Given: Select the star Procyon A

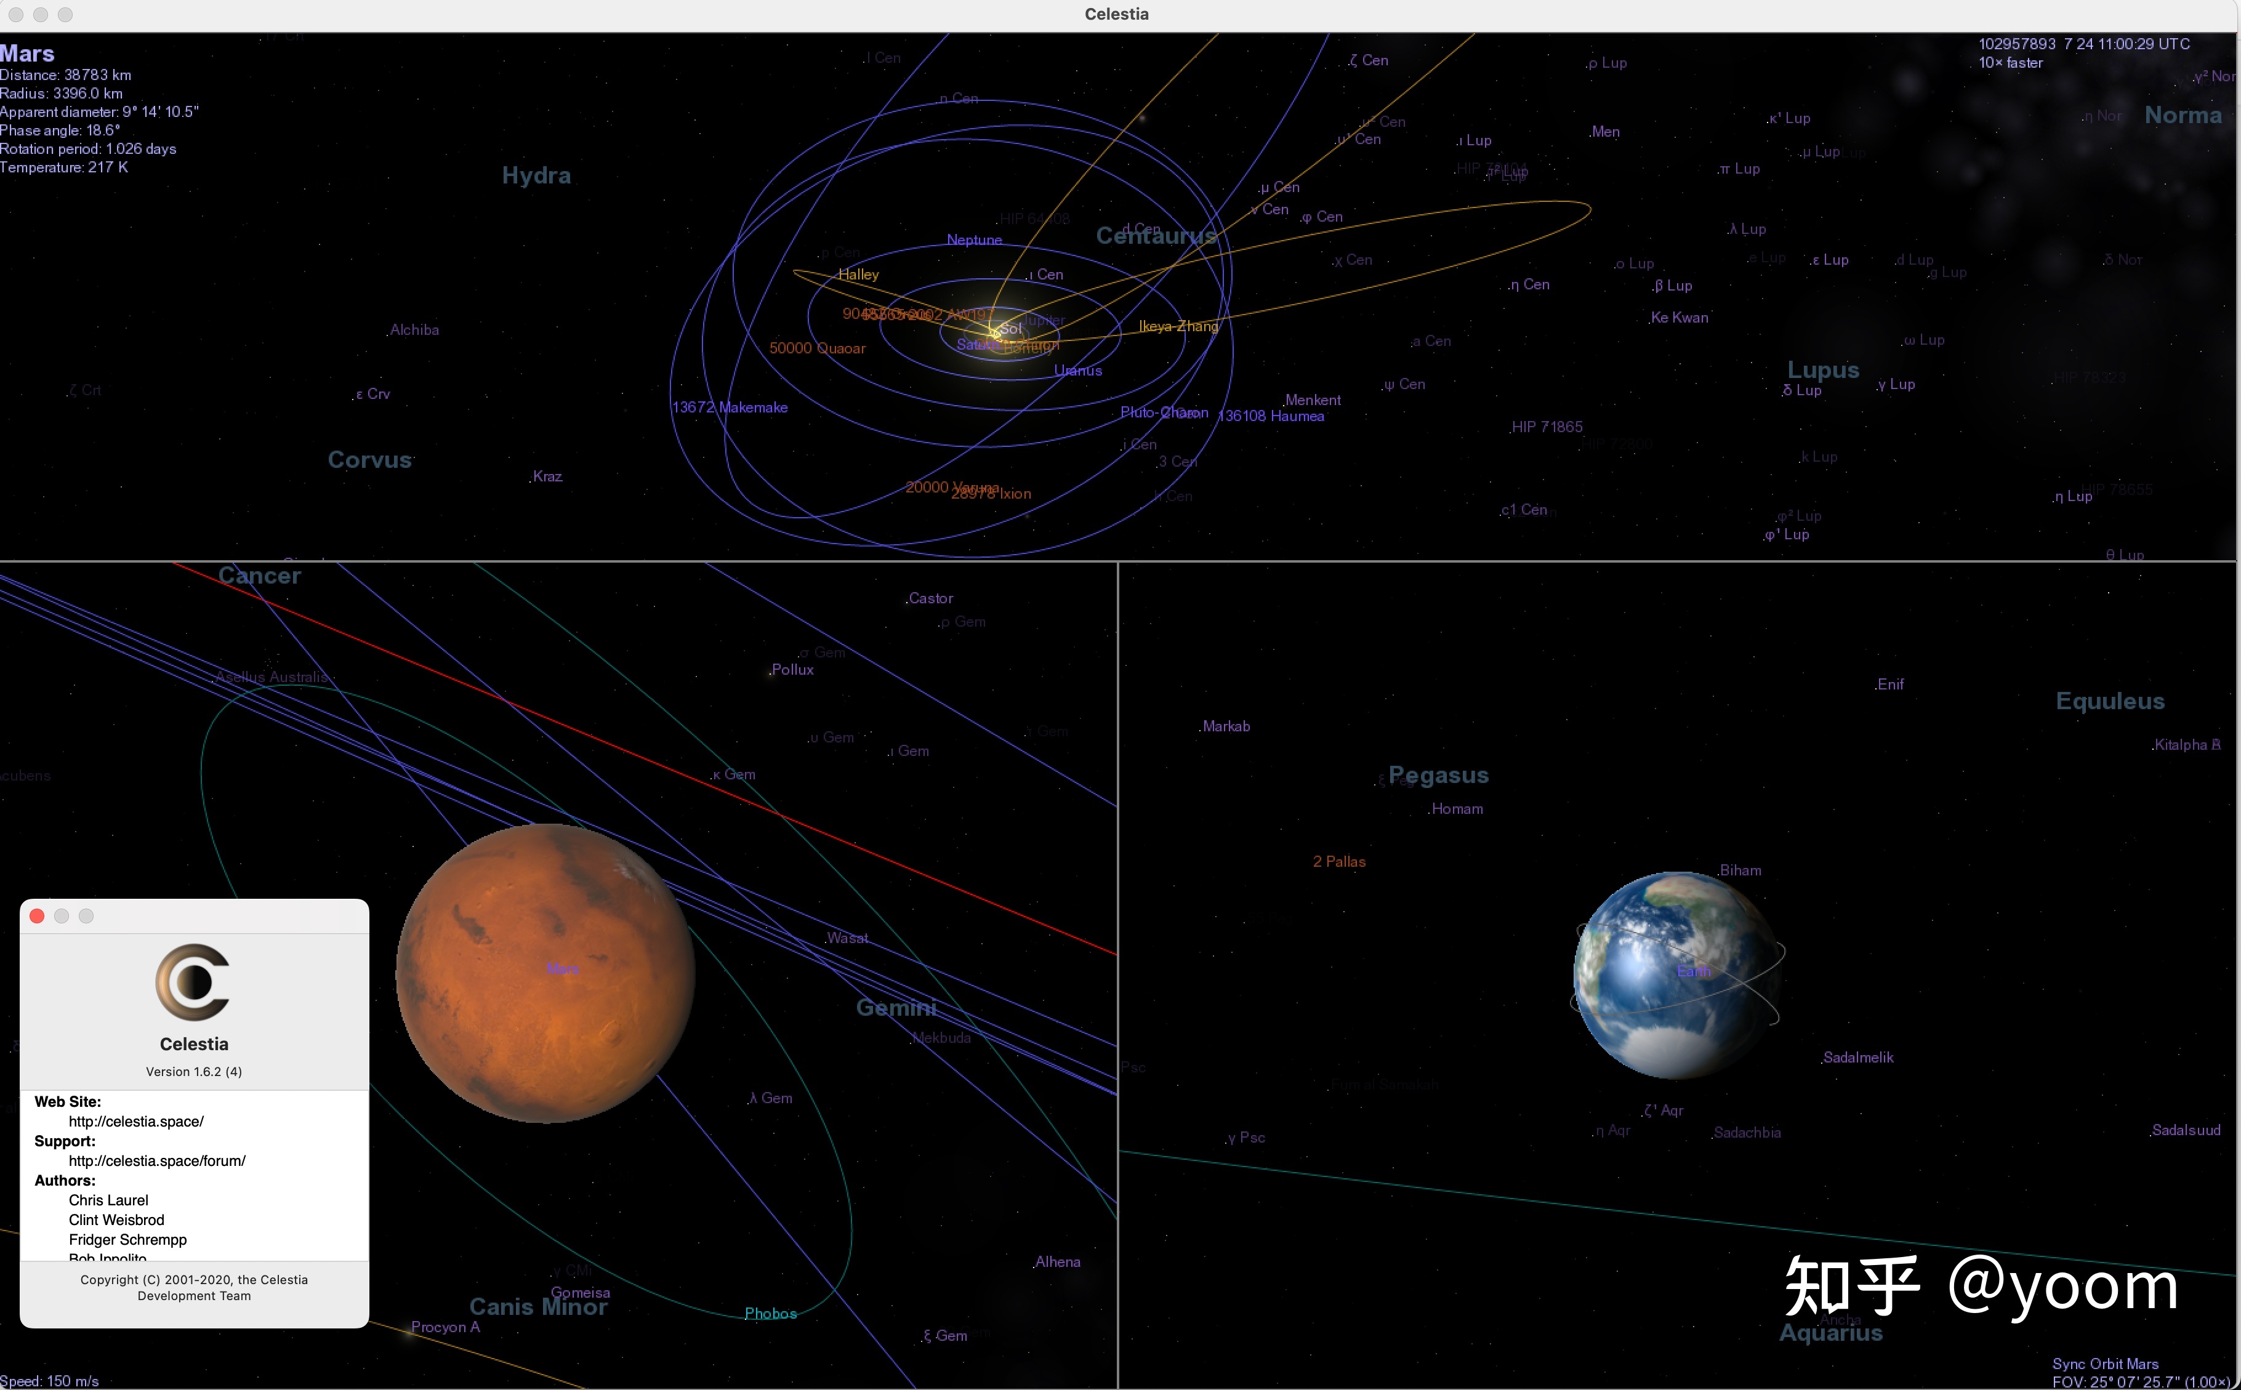Looking at the screenshot, I should click(x=445, y=1327).
